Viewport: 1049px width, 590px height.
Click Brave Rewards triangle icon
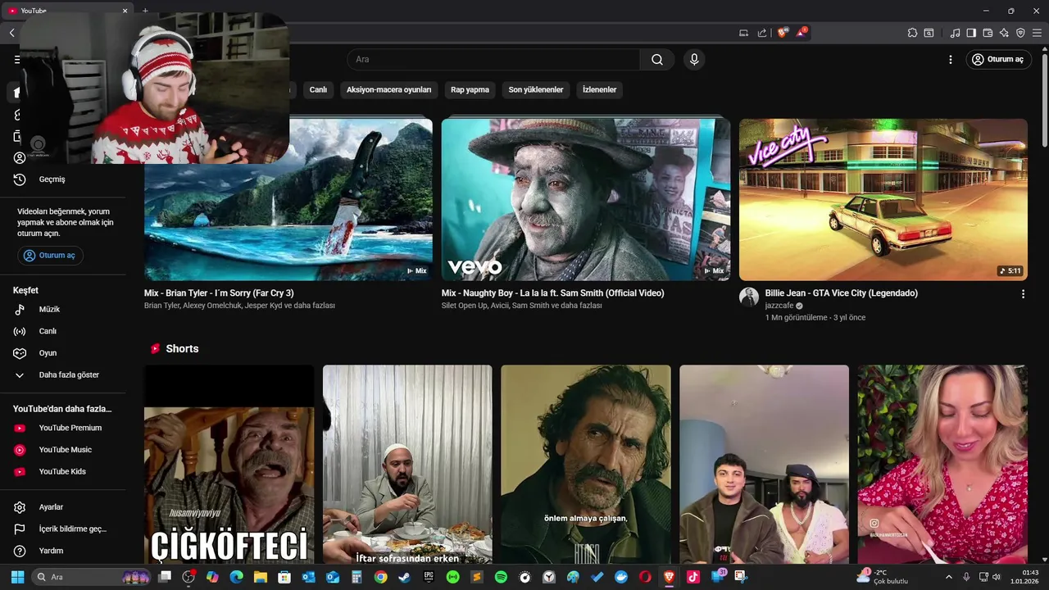tap(802, 33)
